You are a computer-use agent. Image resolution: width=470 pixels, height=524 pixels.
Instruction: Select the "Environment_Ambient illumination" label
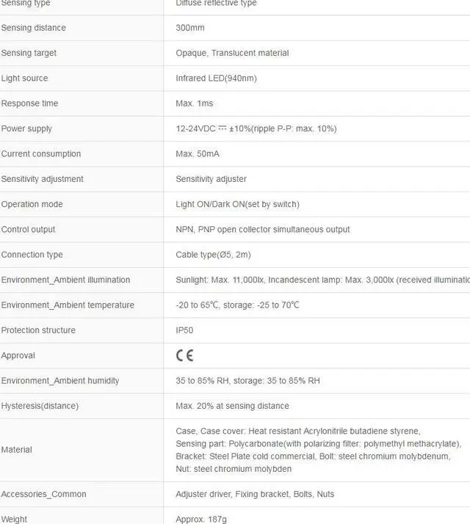pos(65,280)
